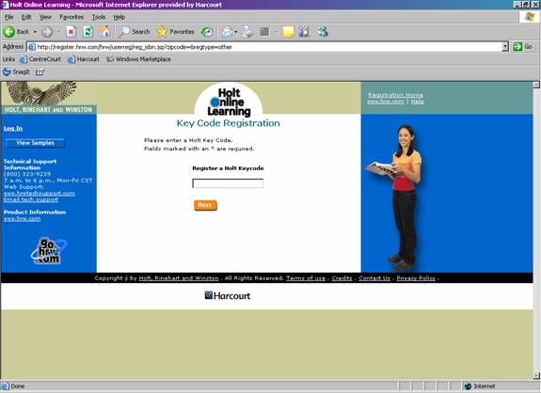Open www.hrw.com under Product Information
Image resolution: width=541 pixels, height=393 pixels.
22,218
